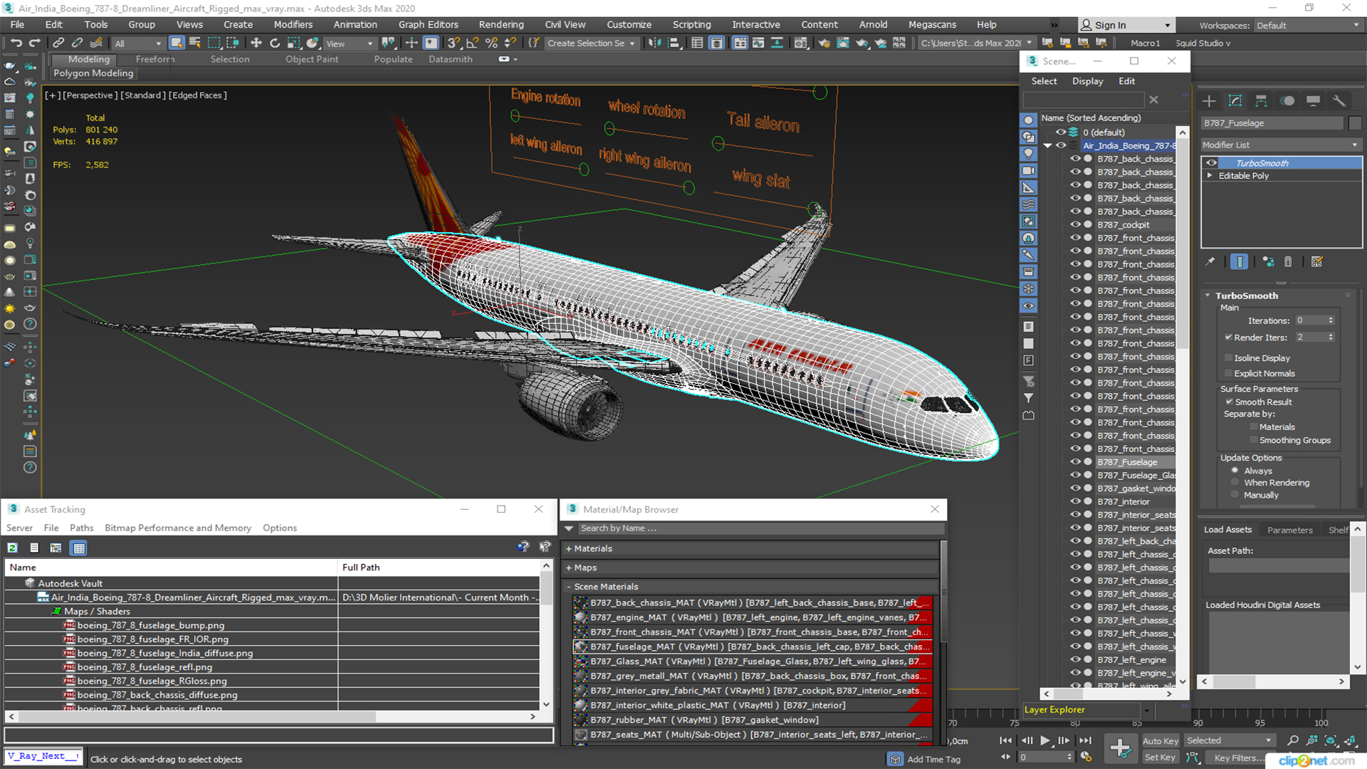This screenshot has width=1367, height=769.
Task: Click the Time Configuration clock icon
Action: tap(1086, 757)
